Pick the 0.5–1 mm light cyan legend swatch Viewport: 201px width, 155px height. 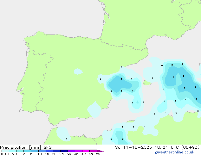13,151
